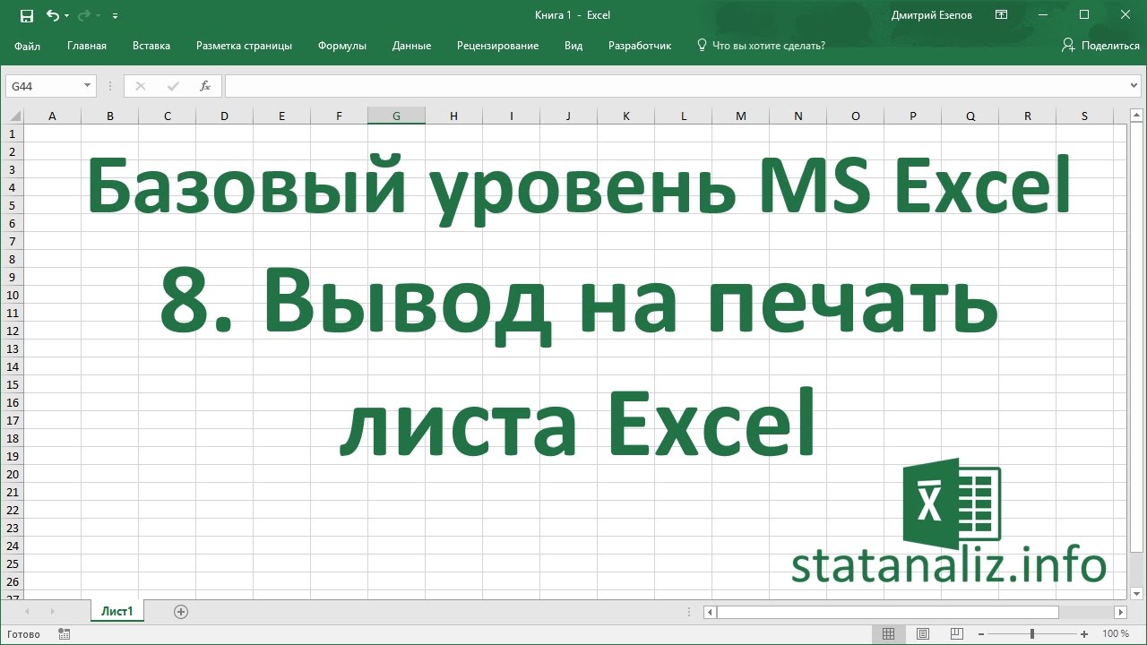Switch to Page Layout view icon
The height and width of the screenshot is (645, 1147).
(x=923, y=633)
